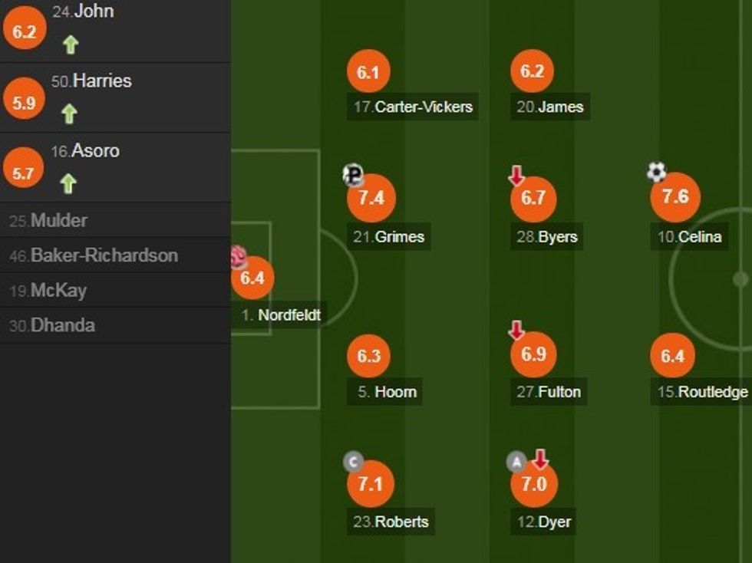Click the assist badge on Dyer
The width and height of the screenshot is (752, 563).
(516, 462)
